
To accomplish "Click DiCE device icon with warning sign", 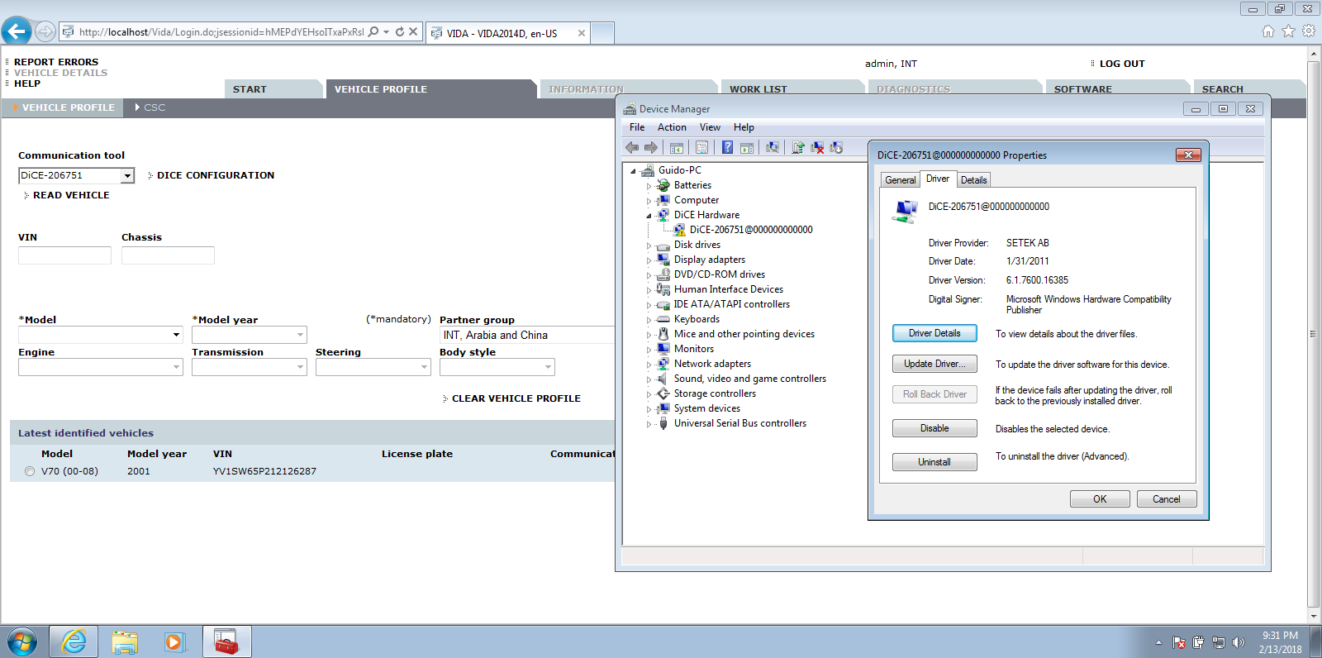I will [x=680, y=230].
